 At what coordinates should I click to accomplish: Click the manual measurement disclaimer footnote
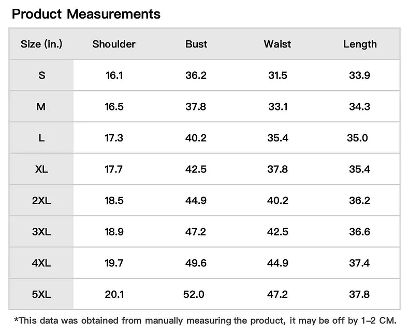(x=204, y=321)
